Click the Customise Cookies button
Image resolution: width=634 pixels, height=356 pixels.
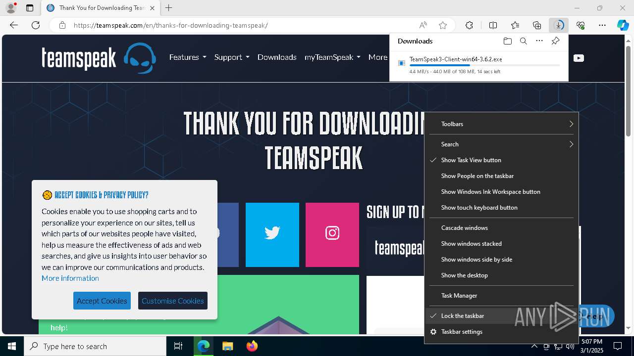[x=173, y=301]
